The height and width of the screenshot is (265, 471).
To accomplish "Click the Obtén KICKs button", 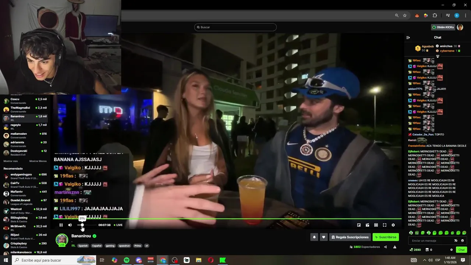I will (443, 27).
